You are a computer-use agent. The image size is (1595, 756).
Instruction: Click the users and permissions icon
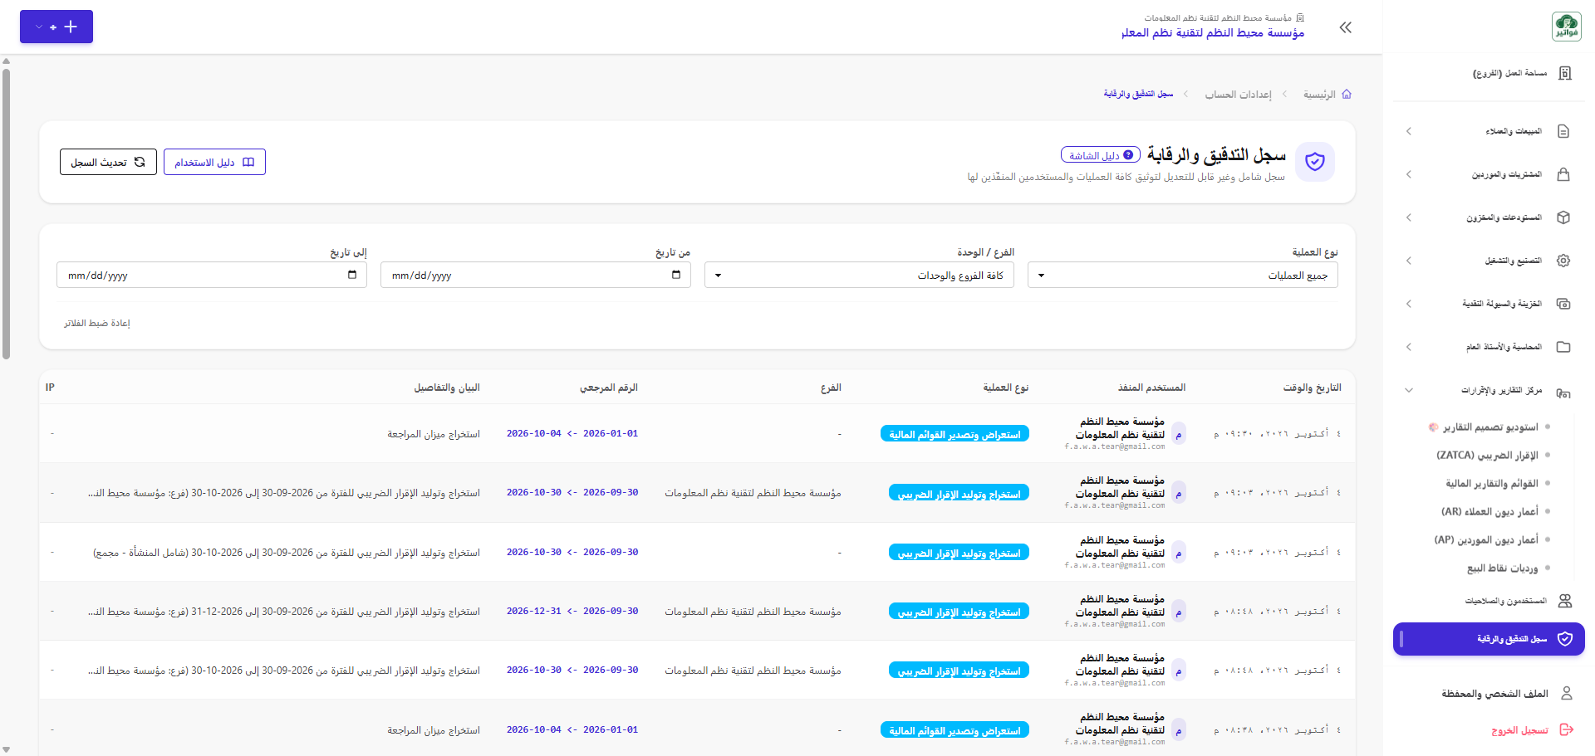[x=1565, y=601]
